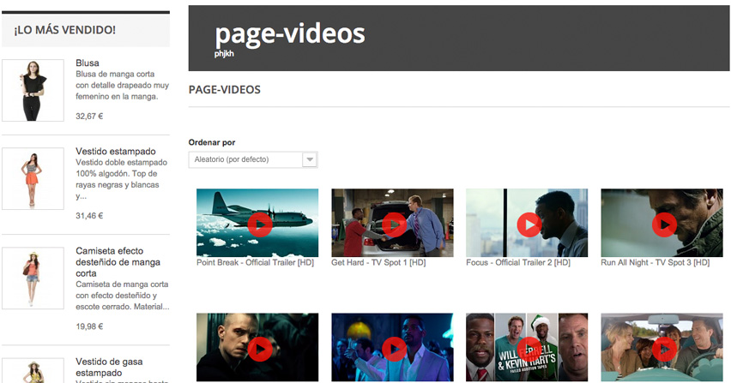Image resolution: width=731 pixels, height=383 pixels.
Task: Open the Camiseta efecto desteñido product image
Action: 33,278
